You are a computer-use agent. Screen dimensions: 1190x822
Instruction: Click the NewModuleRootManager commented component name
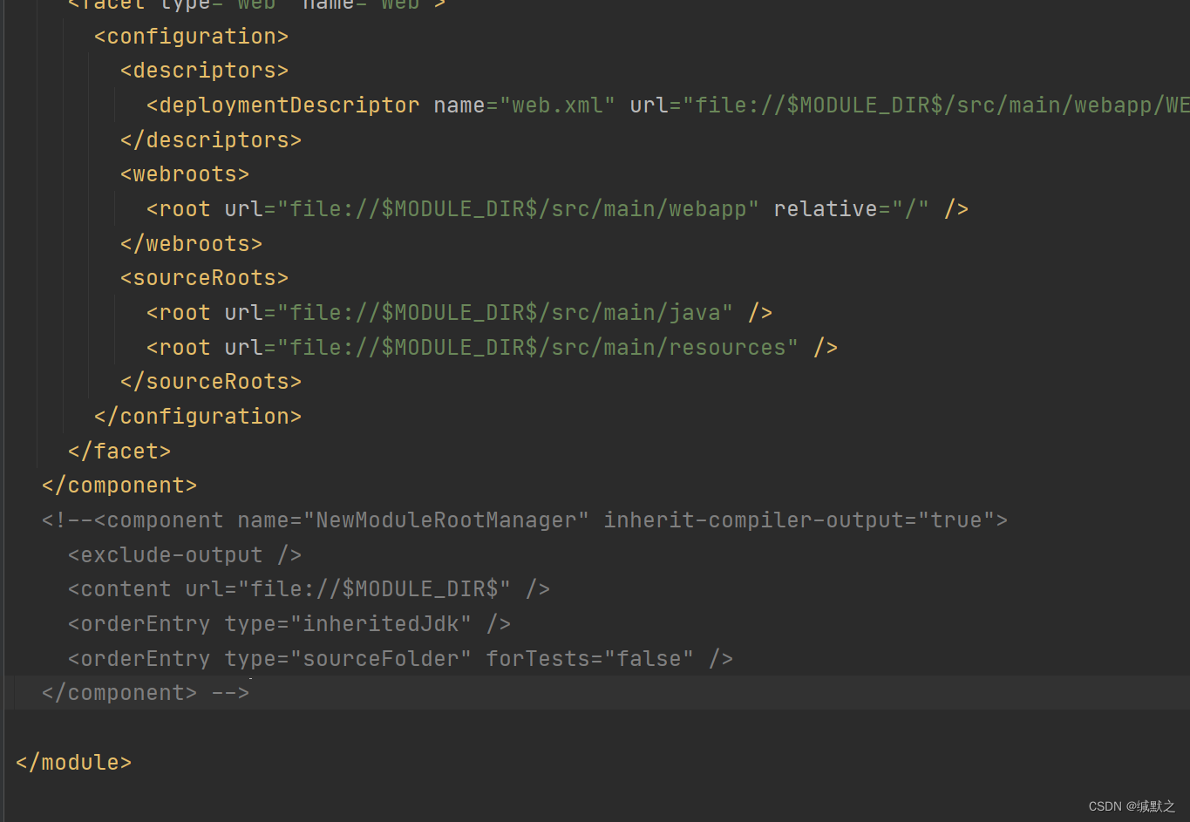pos(447,520)
